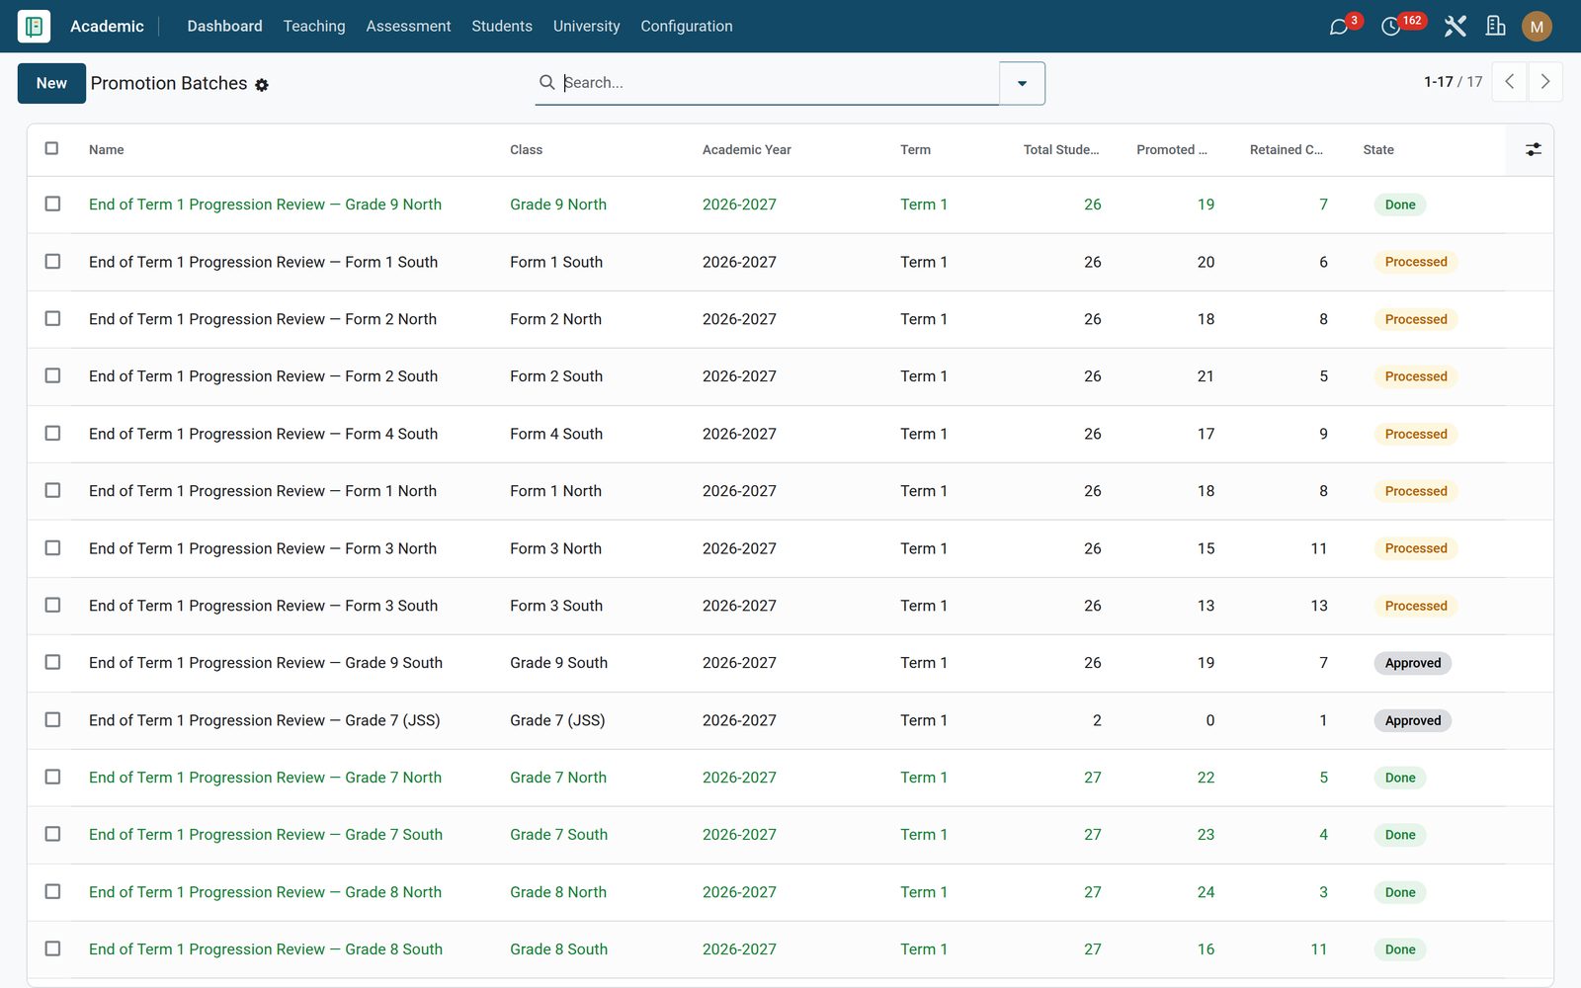The width and height of the screenshot is (1581, 988).
Task: Click the 1-17 / 17 pager counter
Action: point(1453,82)
